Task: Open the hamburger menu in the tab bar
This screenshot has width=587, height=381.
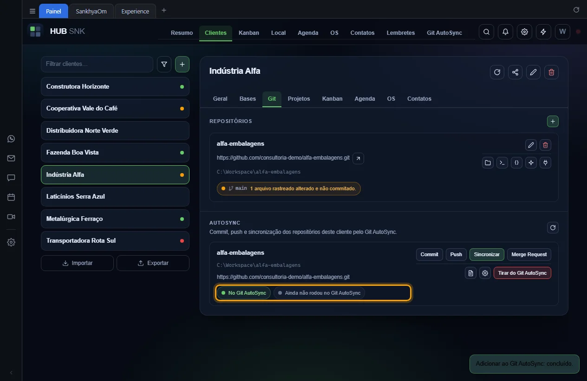Action: pyautogui.click(x=32, y=11)
